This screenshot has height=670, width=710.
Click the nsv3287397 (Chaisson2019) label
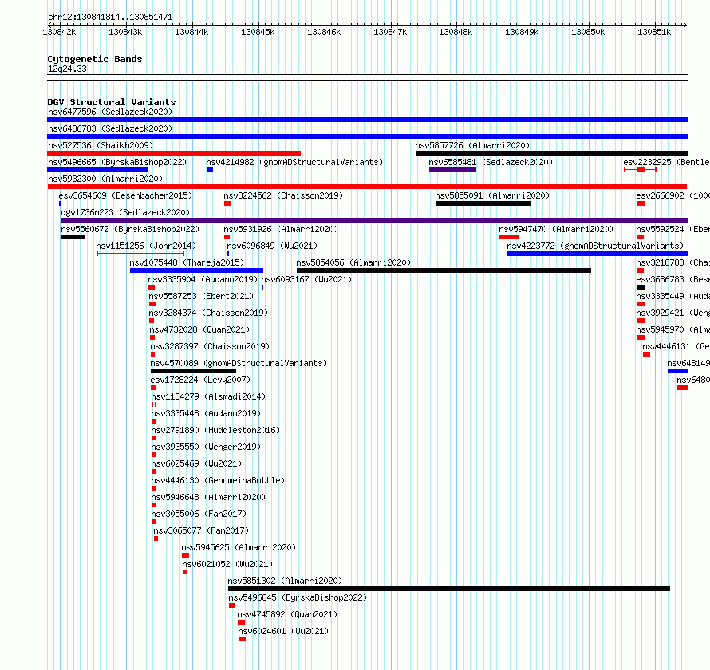[x=210, y=346]
